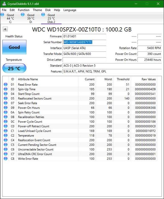Click the Power On Hours value 25448 hours

[150, 60]
